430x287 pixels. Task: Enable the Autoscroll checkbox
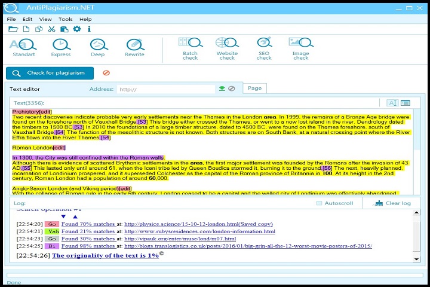(x=320, y=203)
